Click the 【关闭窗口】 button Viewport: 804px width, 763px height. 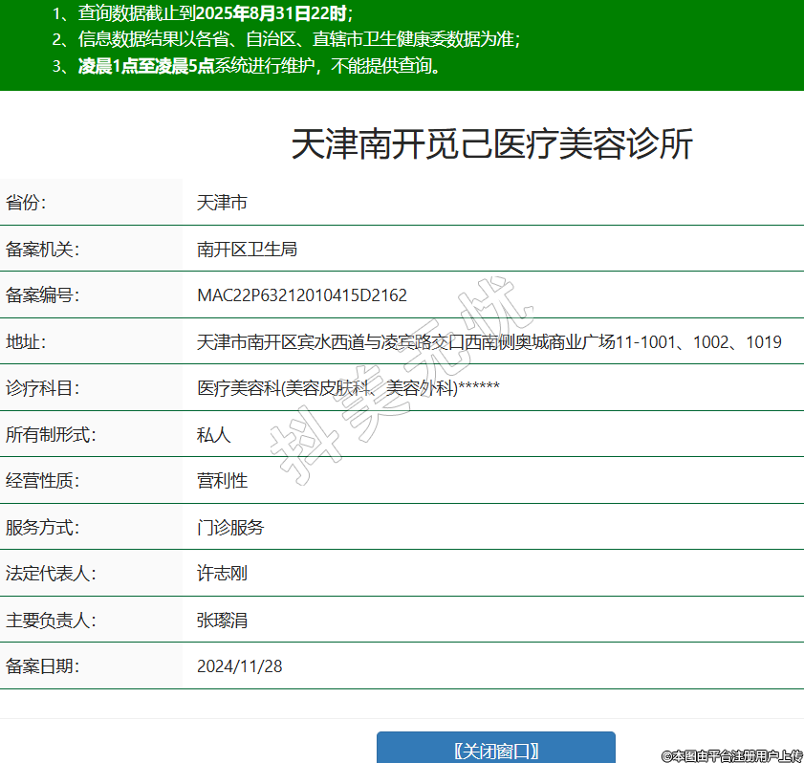[495, 750]
